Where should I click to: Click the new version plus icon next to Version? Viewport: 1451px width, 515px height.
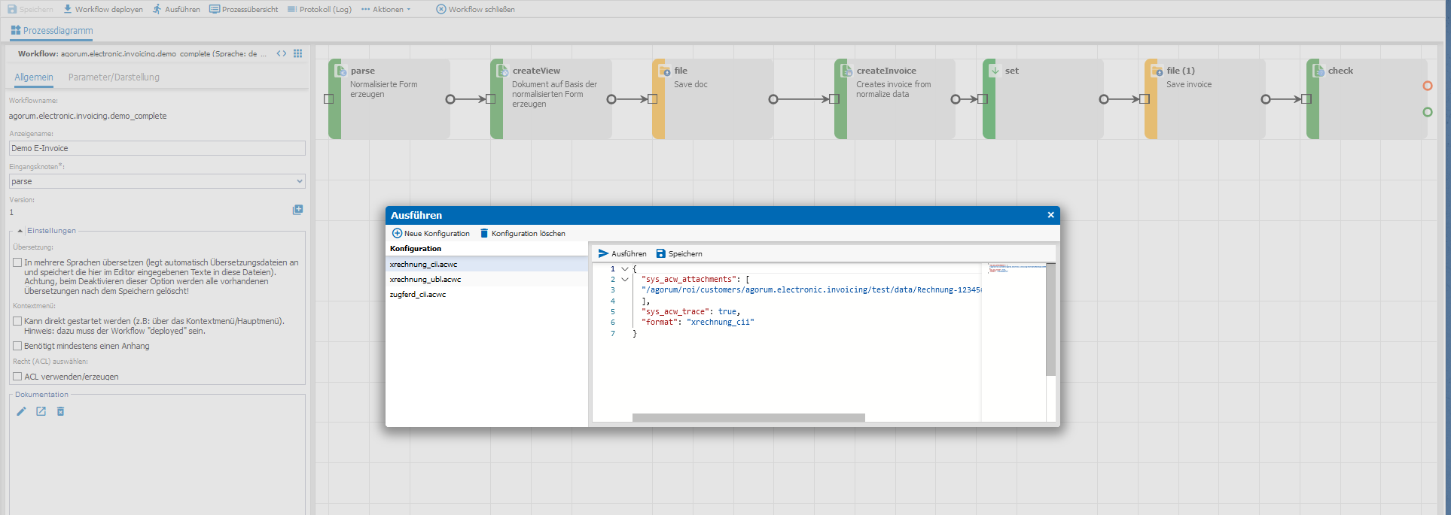coord(297,210)
